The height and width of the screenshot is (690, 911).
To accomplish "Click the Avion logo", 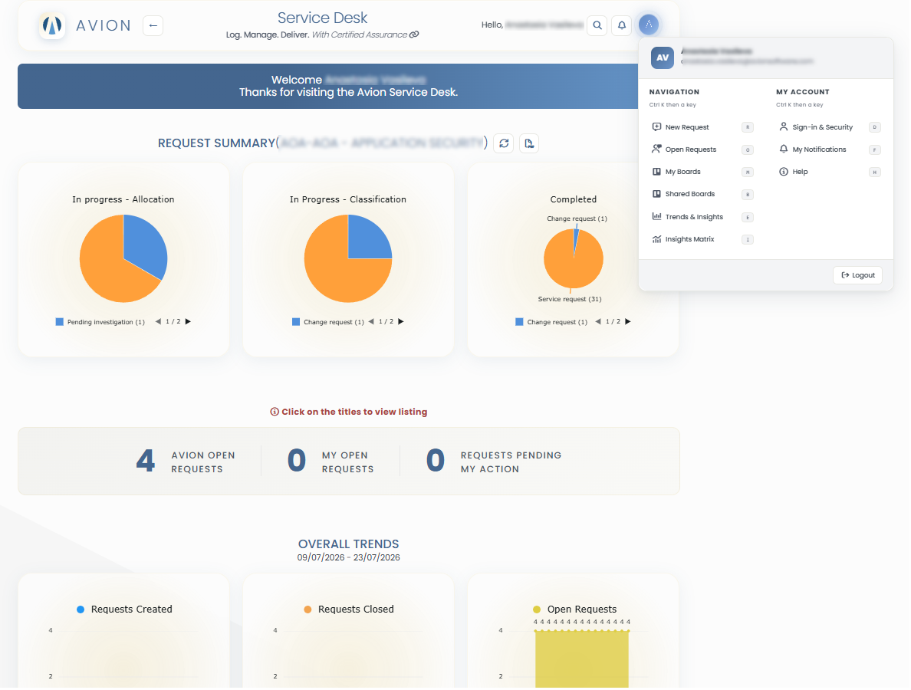I will tap(52, 25).
